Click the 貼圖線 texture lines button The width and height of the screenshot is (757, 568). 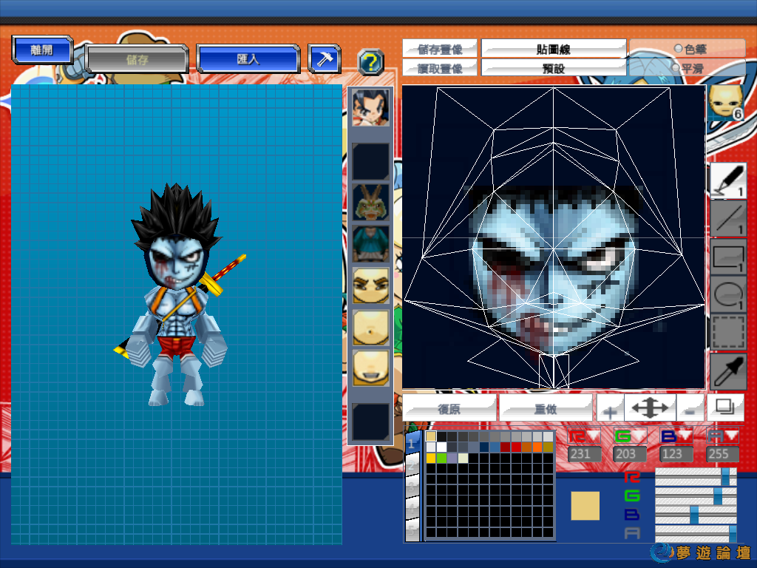(553, 49)
